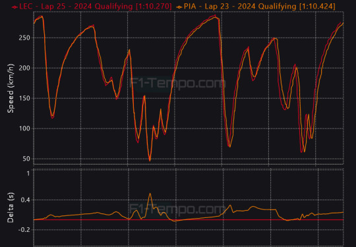
Task: Click the Speed (km/h) axis title
Action: 11,88
